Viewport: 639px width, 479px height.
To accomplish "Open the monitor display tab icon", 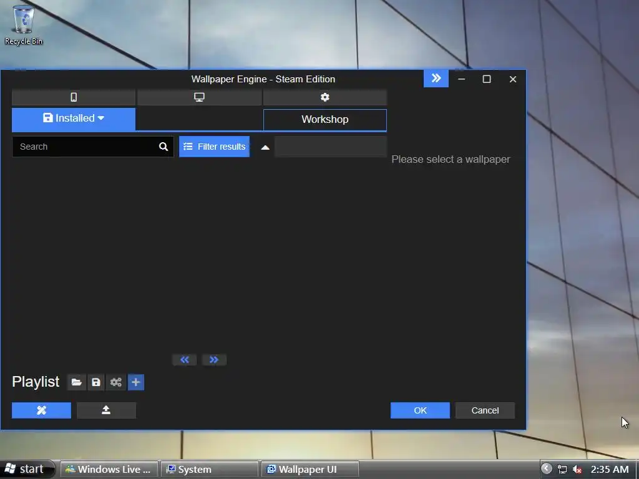I will point(199,97).
